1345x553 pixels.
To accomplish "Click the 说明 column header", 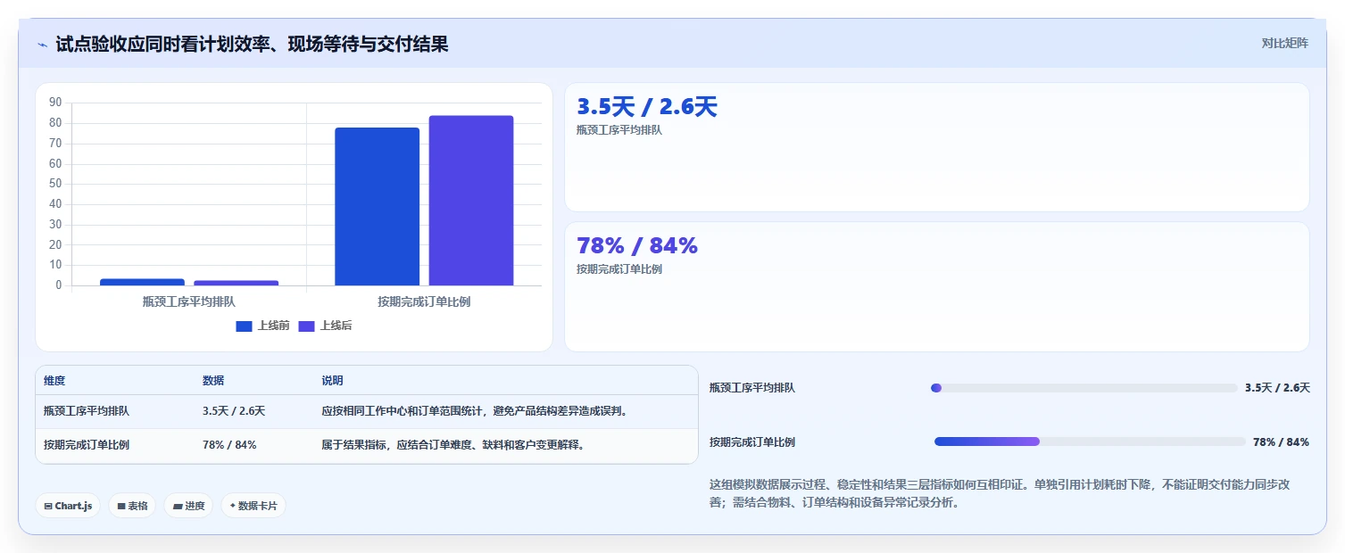I will pos(332,381).
